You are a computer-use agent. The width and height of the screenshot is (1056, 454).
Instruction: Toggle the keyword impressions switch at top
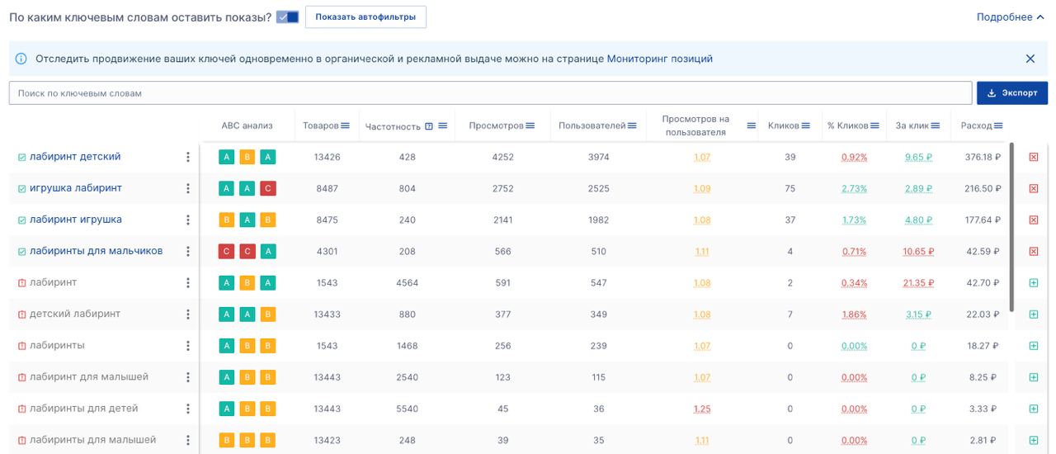(x=287, y=17)
